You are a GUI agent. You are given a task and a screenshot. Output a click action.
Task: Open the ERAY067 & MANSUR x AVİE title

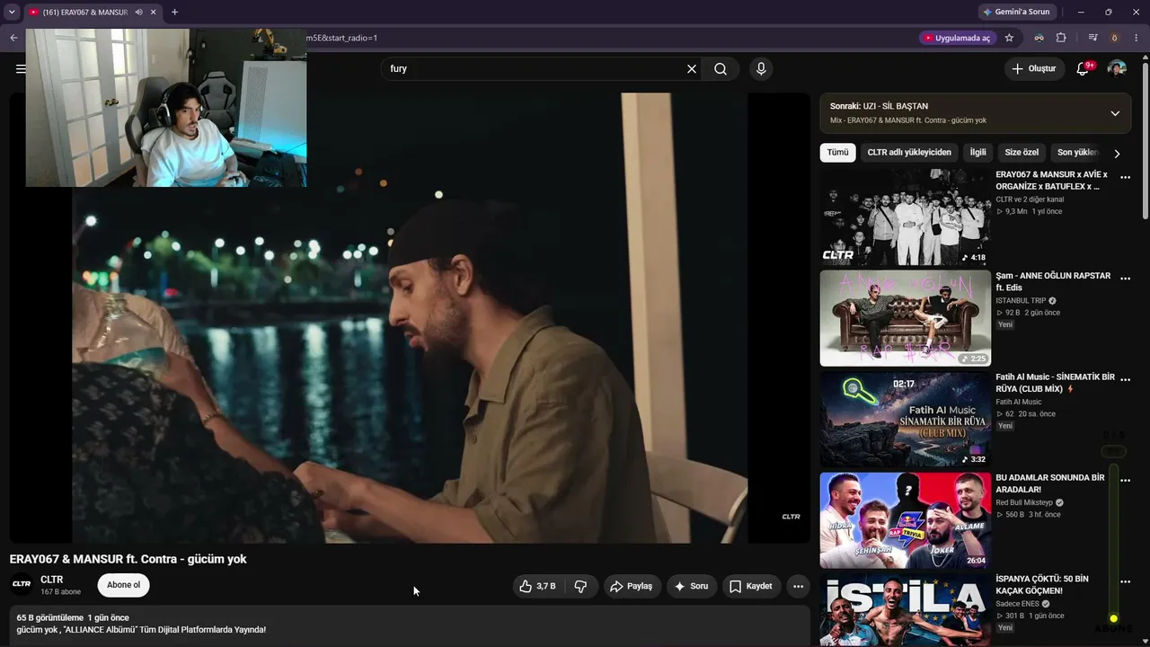click(x=1051, y=181)
